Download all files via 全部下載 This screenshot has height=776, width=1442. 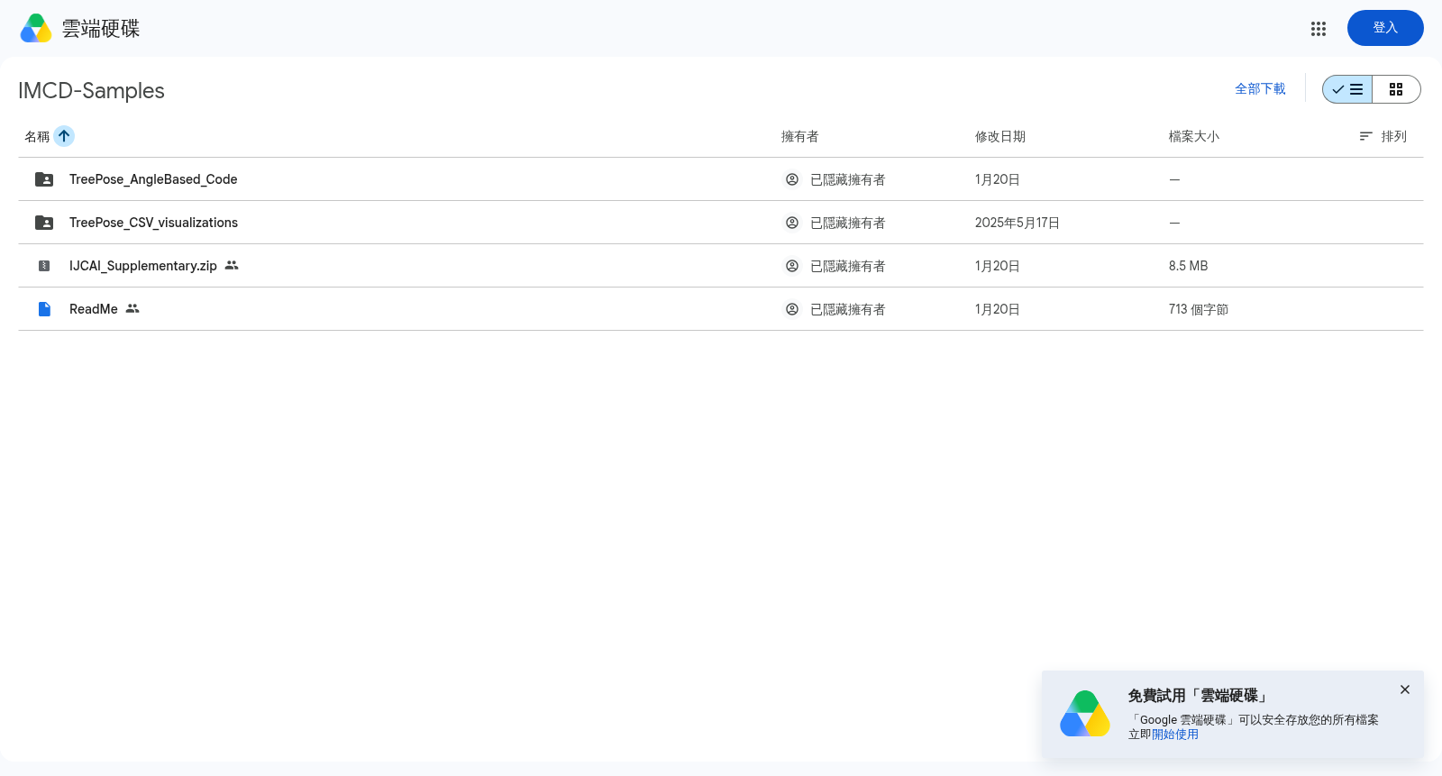coord(1260,88)
